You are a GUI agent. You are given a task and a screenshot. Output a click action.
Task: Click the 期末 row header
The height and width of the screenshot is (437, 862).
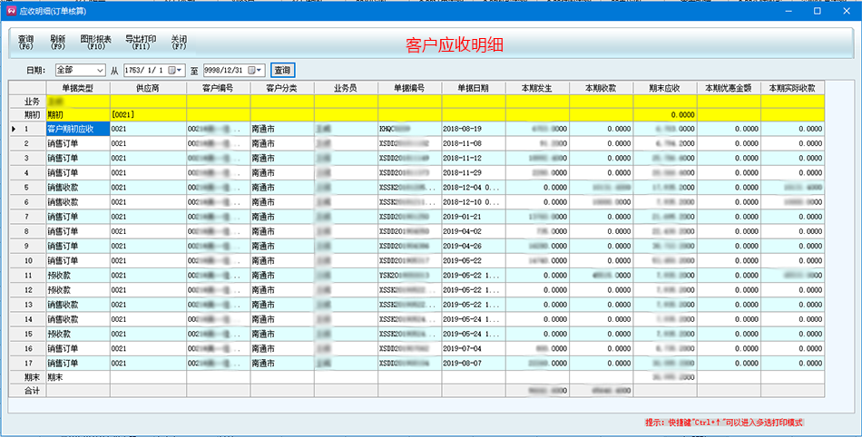(x=27, y=377)
